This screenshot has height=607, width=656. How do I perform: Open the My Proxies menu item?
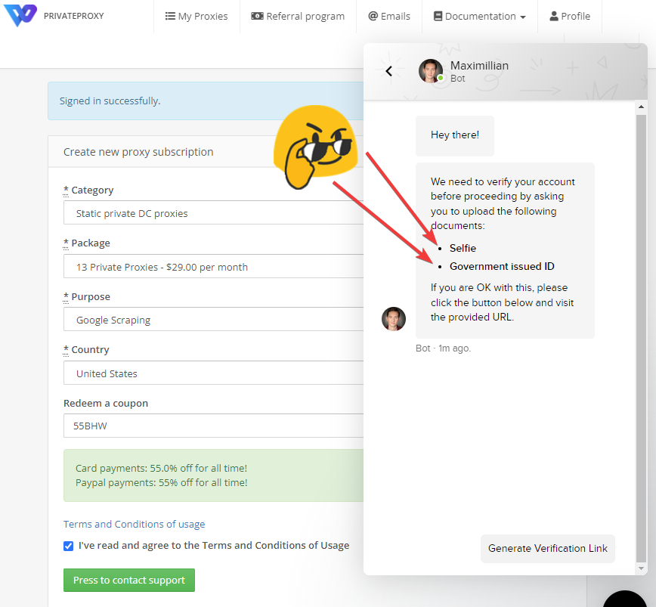196,17
